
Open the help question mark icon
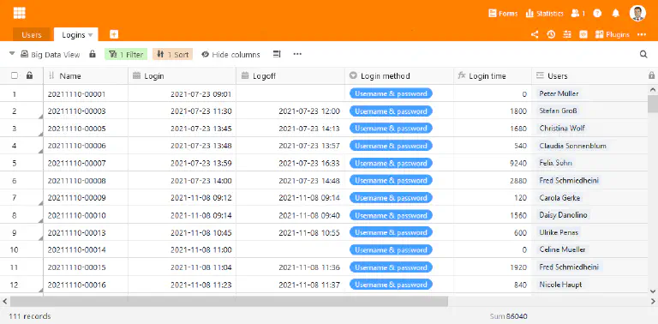pyautogui.click(x=597, y=14)
